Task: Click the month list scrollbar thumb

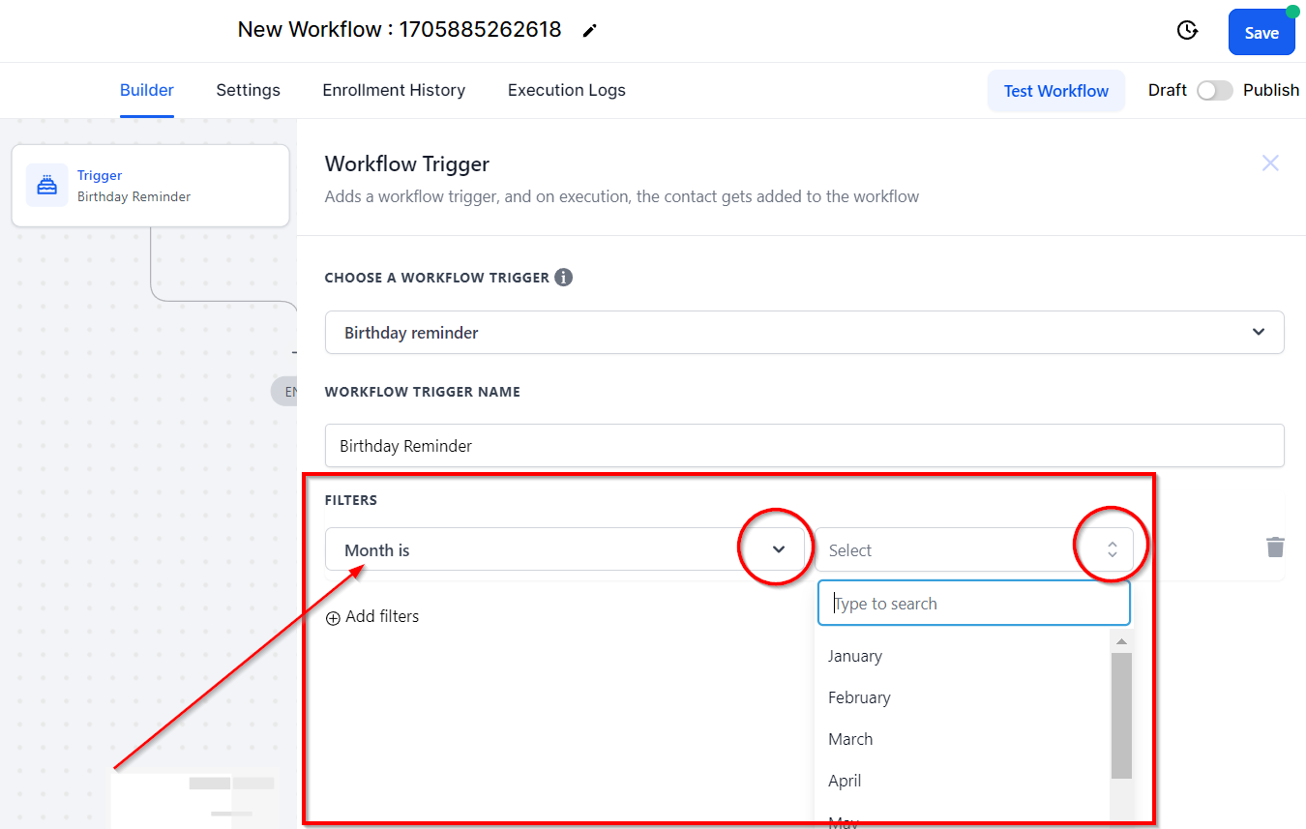Action: (x=1121, y=716)
